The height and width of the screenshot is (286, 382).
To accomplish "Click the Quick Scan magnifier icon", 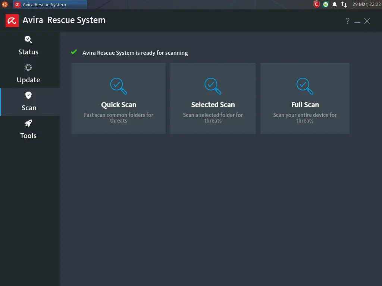I will [119, 86].
